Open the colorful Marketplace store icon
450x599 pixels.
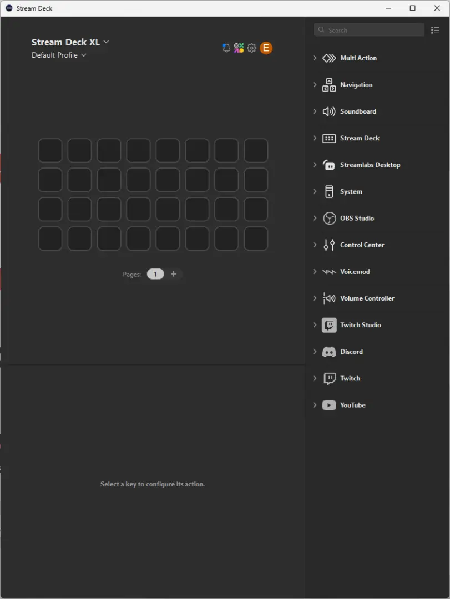(x=239, y=48)
